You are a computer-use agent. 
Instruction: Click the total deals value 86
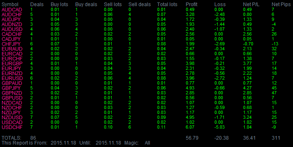coord(33,138)
